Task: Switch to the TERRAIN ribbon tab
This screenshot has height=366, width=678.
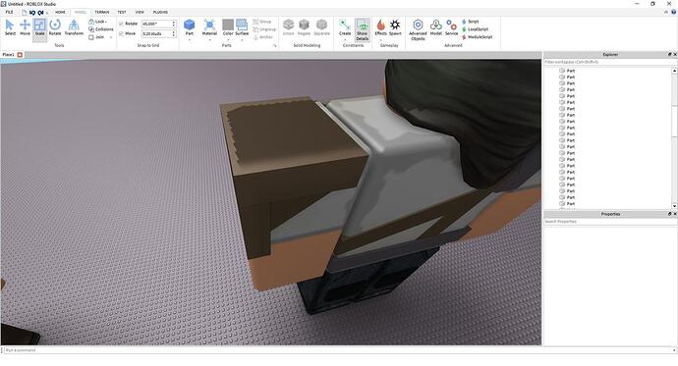Action: pos(102,12)
